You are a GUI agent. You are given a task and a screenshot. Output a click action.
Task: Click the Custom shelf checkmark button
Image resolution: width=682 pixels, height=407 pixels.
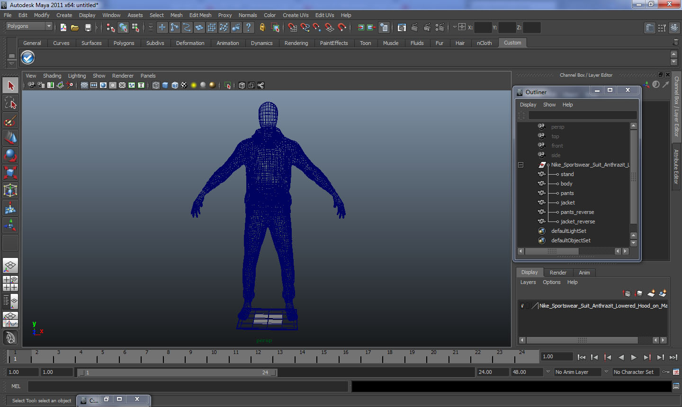pyautogui.click(x=28, y=58)
